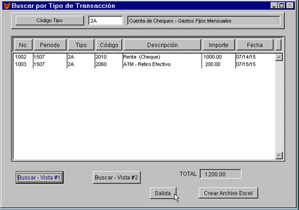
Task: Click Crear Archivo Excel button
Action: point(228,193)
